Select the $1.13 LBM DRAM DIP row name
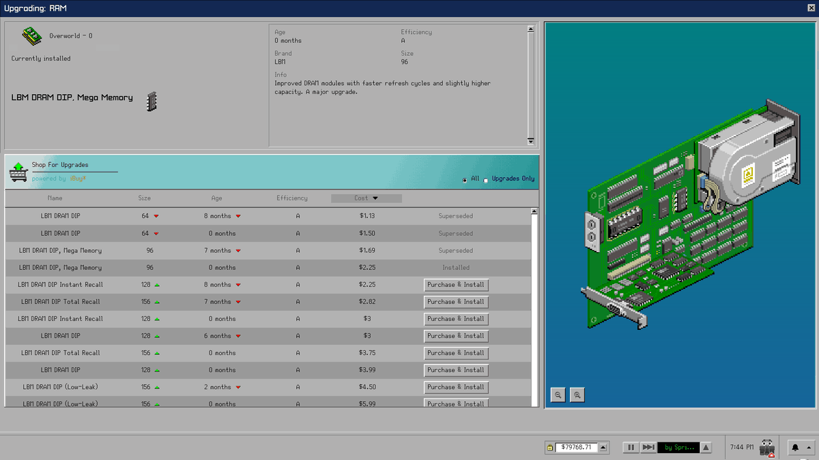The width and height of the screenshot is (819, 460). [x=60, y=216]
